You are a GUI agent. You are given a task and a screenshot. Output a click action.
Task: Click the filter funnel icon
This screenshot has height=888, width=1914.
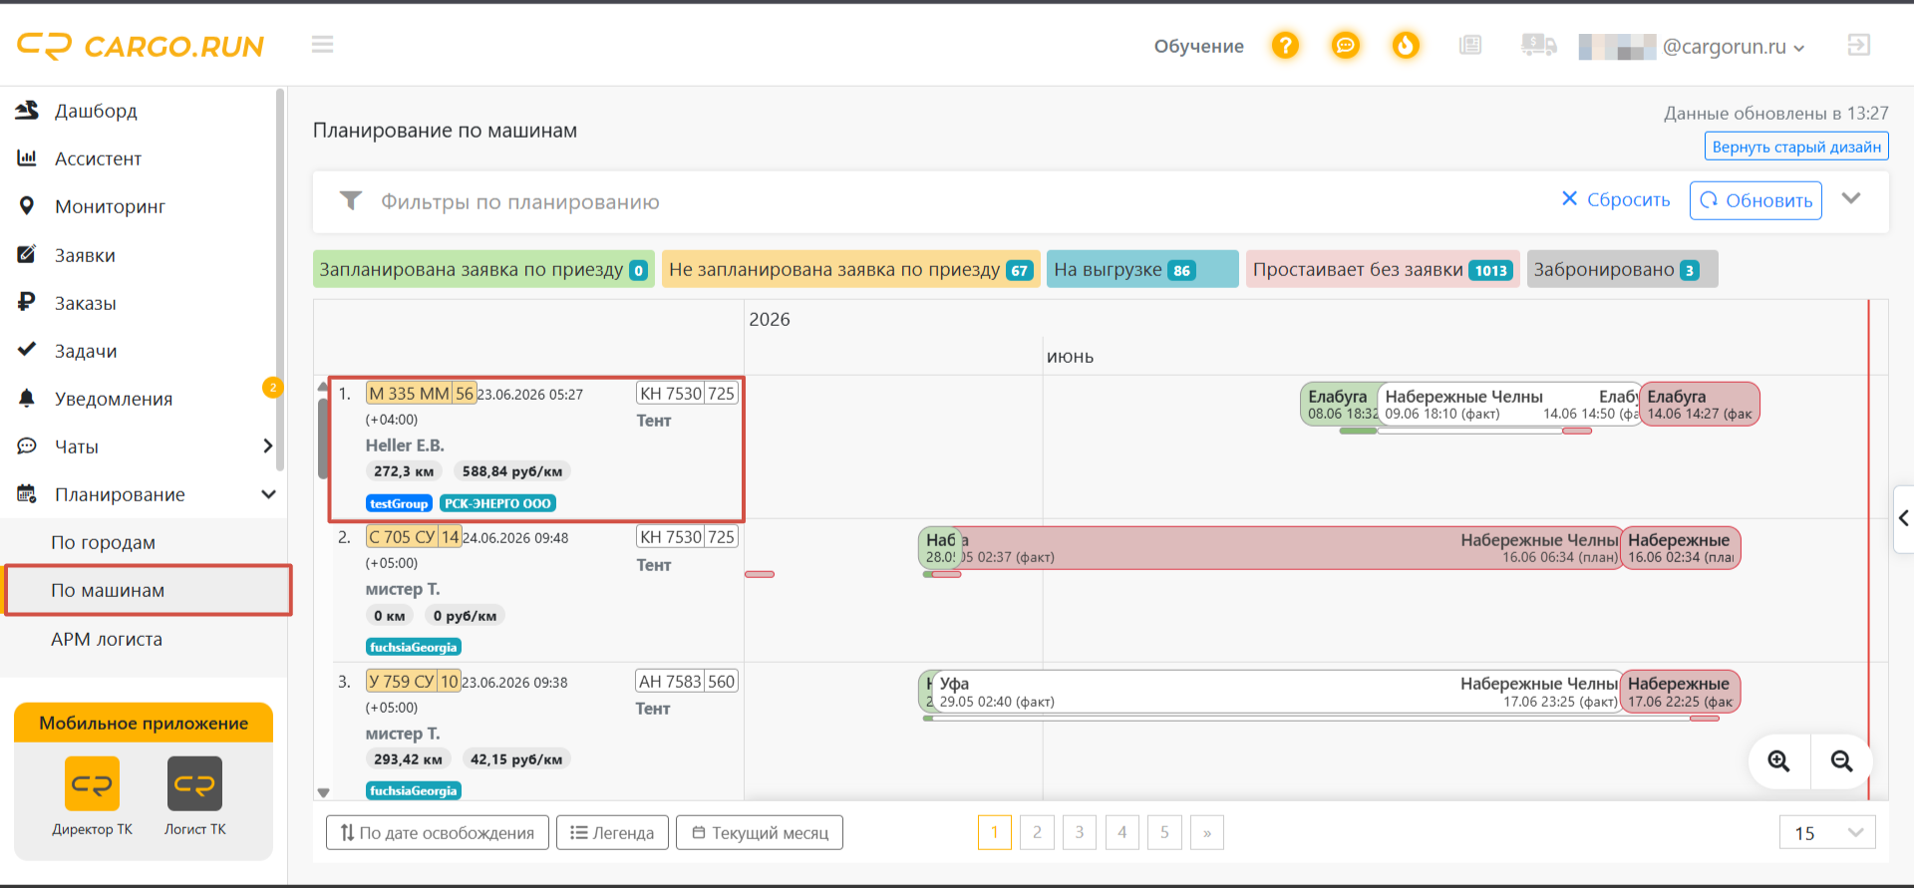coord(350,201)
